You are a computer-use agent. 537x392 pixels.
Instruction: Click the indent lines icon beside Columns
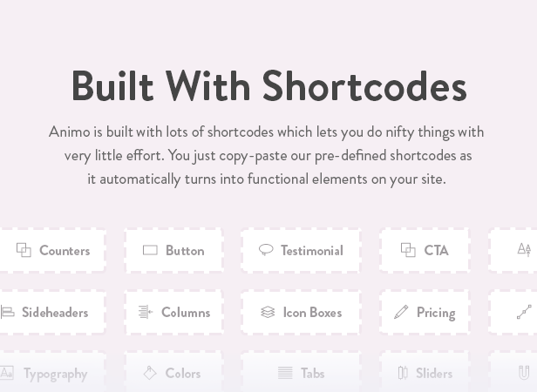[x=146, y=312]
